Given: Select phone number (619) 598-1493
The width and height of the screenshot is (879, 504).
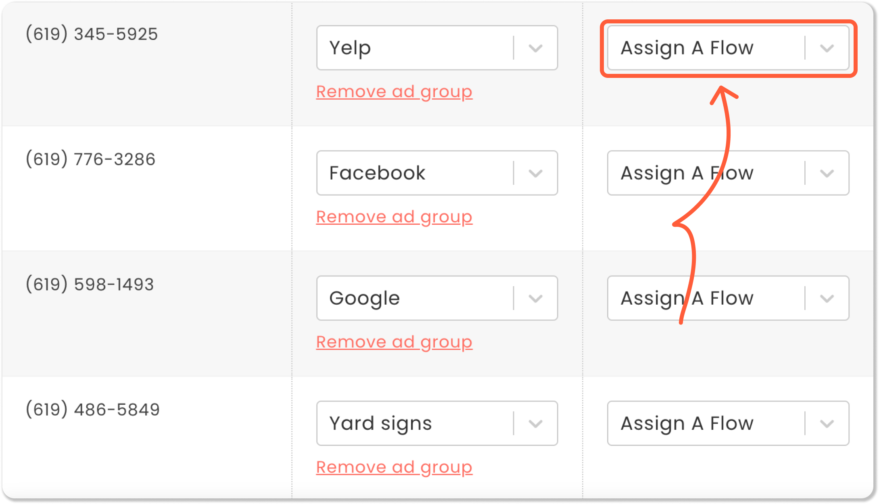Looking at the screenshot, I should tap(90, 284).
